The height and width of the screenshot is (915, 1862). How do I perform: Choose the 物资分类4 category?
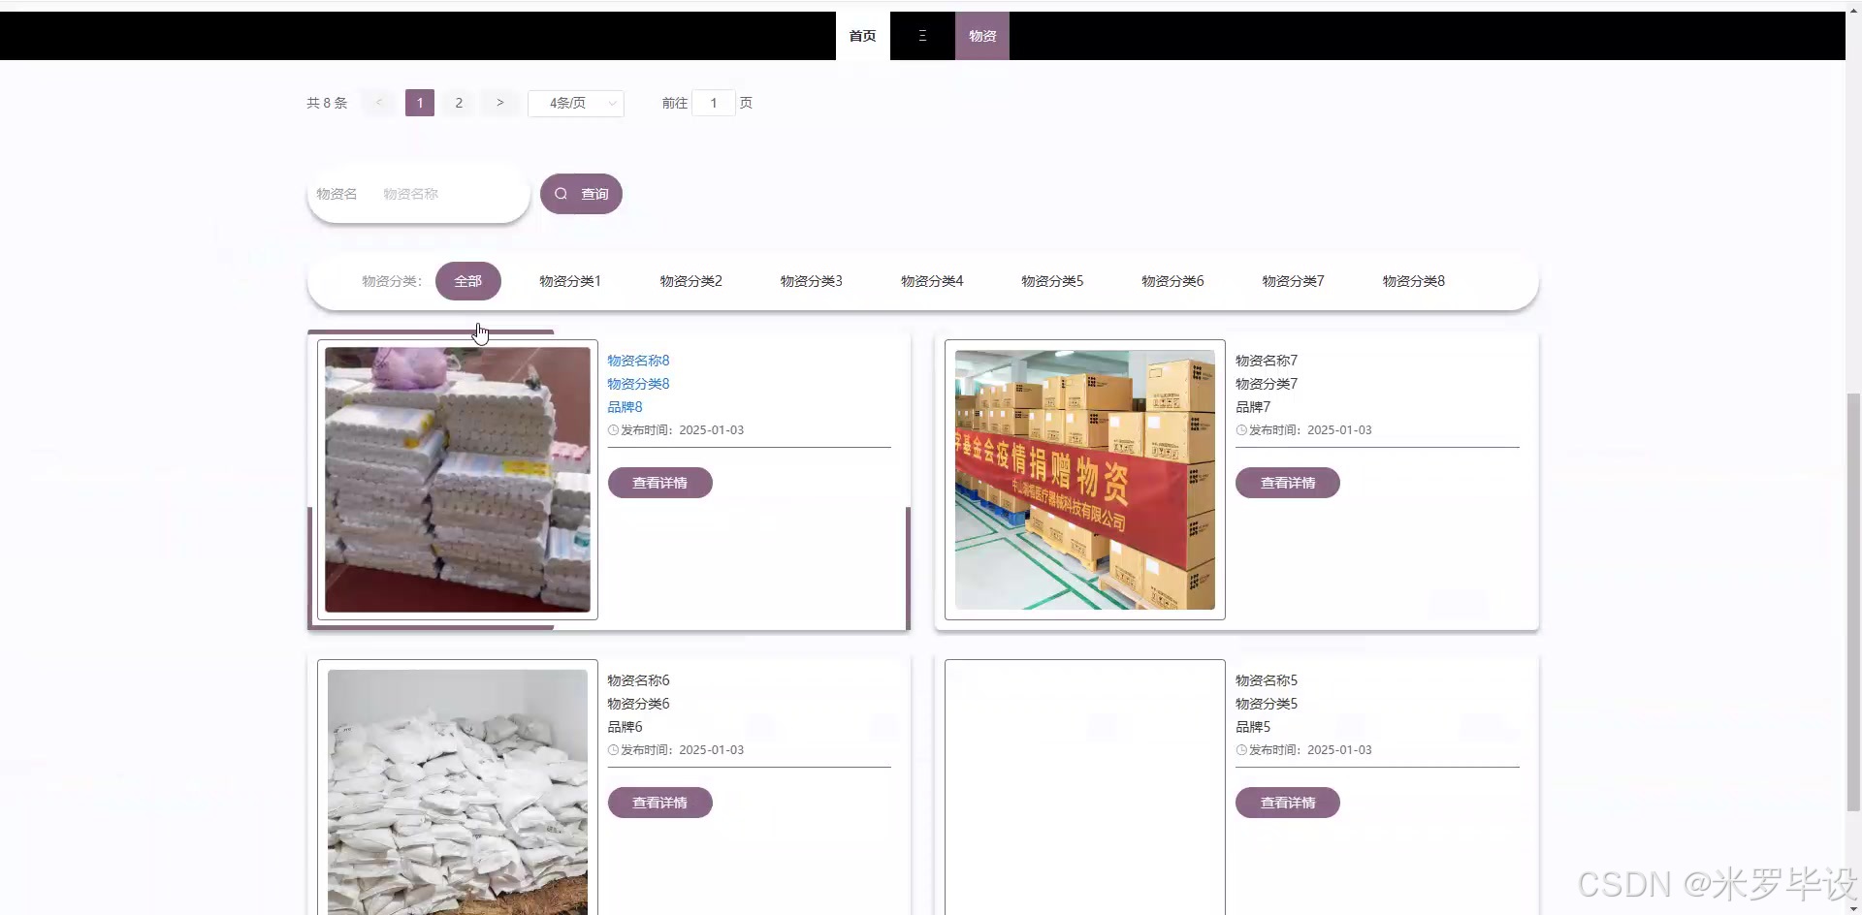932,281
